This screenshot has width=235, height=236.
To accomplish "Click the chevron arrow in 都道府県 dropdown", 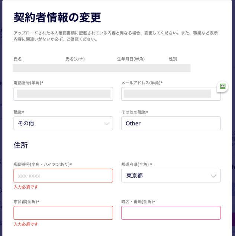I will pyautogui.click(x=213, y=176).
